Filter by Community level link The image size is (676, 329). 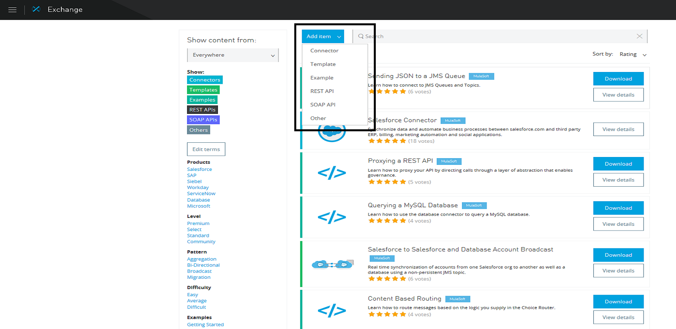(201, 242)
